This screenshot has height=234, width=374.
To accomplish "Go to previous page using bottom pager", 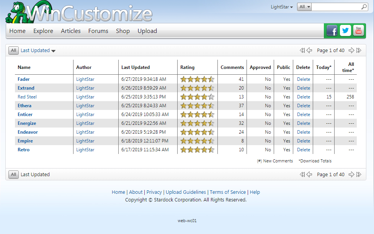I will pyautogui.click(x=309, y=174).
